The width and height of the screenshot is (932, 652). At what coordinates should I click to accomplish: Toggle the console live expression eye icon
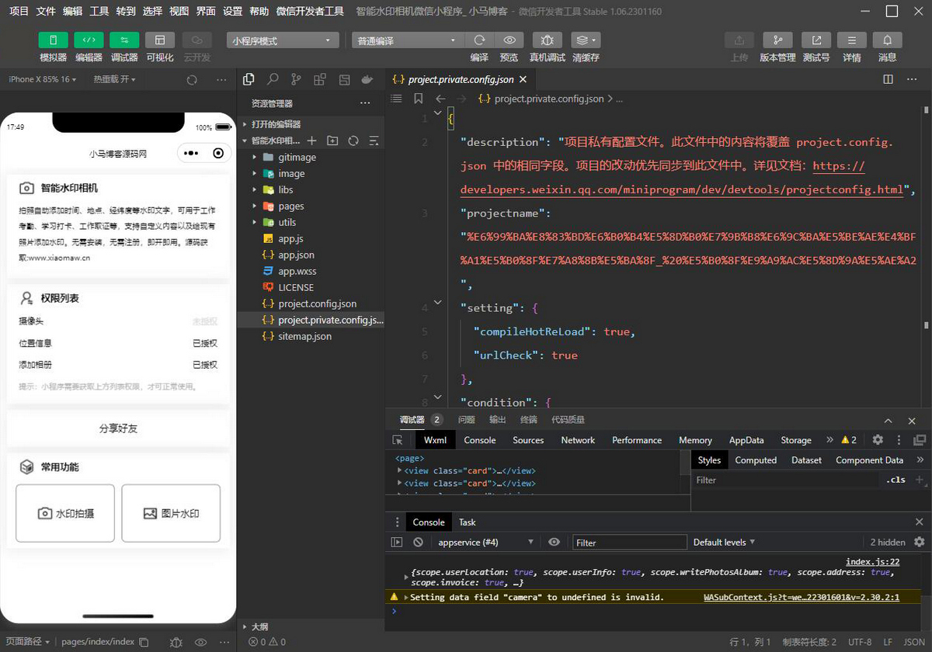click(554, 542)
